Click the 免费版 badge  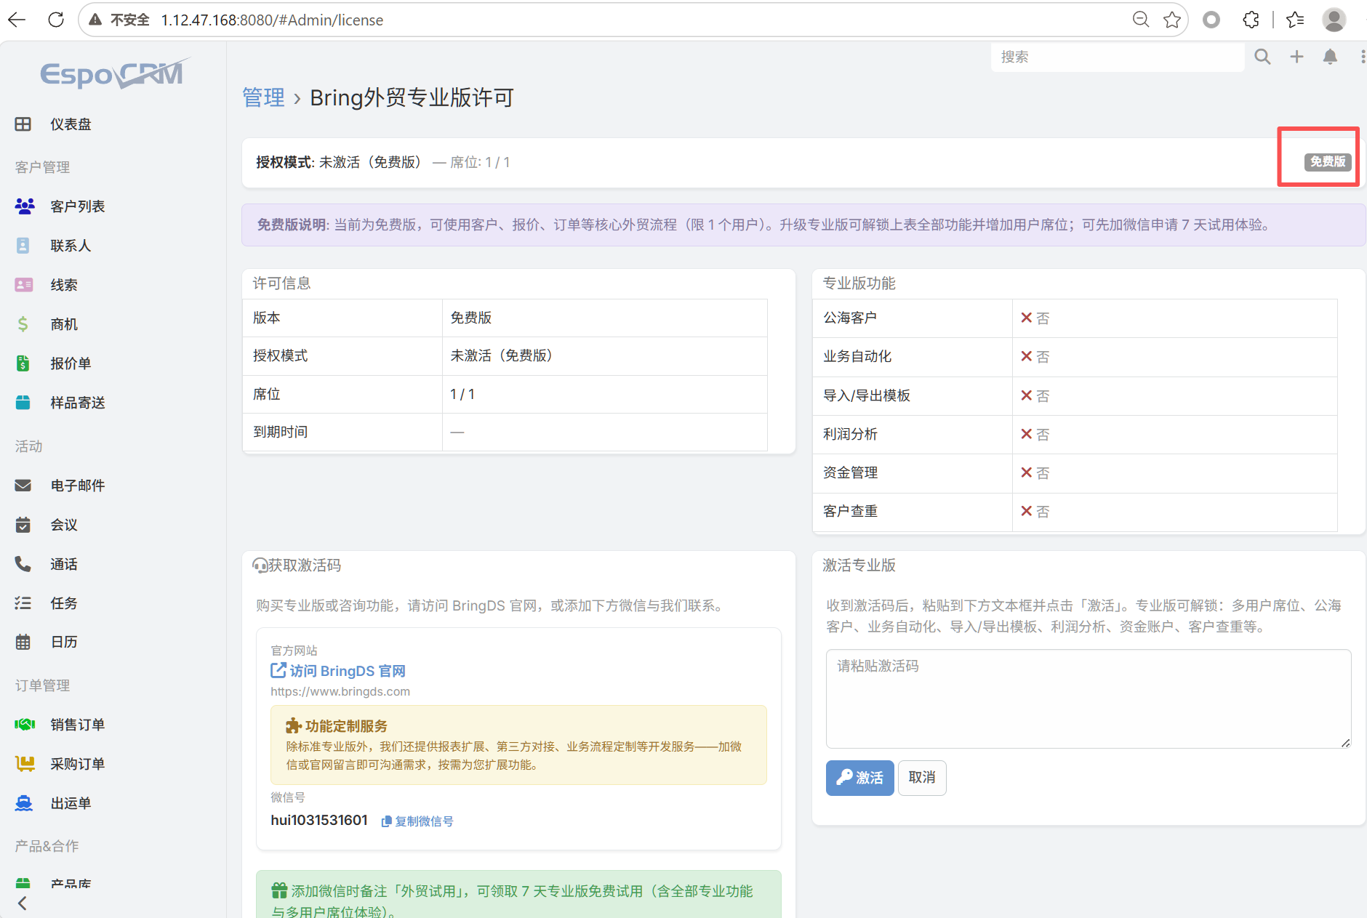pos(1328,161)
